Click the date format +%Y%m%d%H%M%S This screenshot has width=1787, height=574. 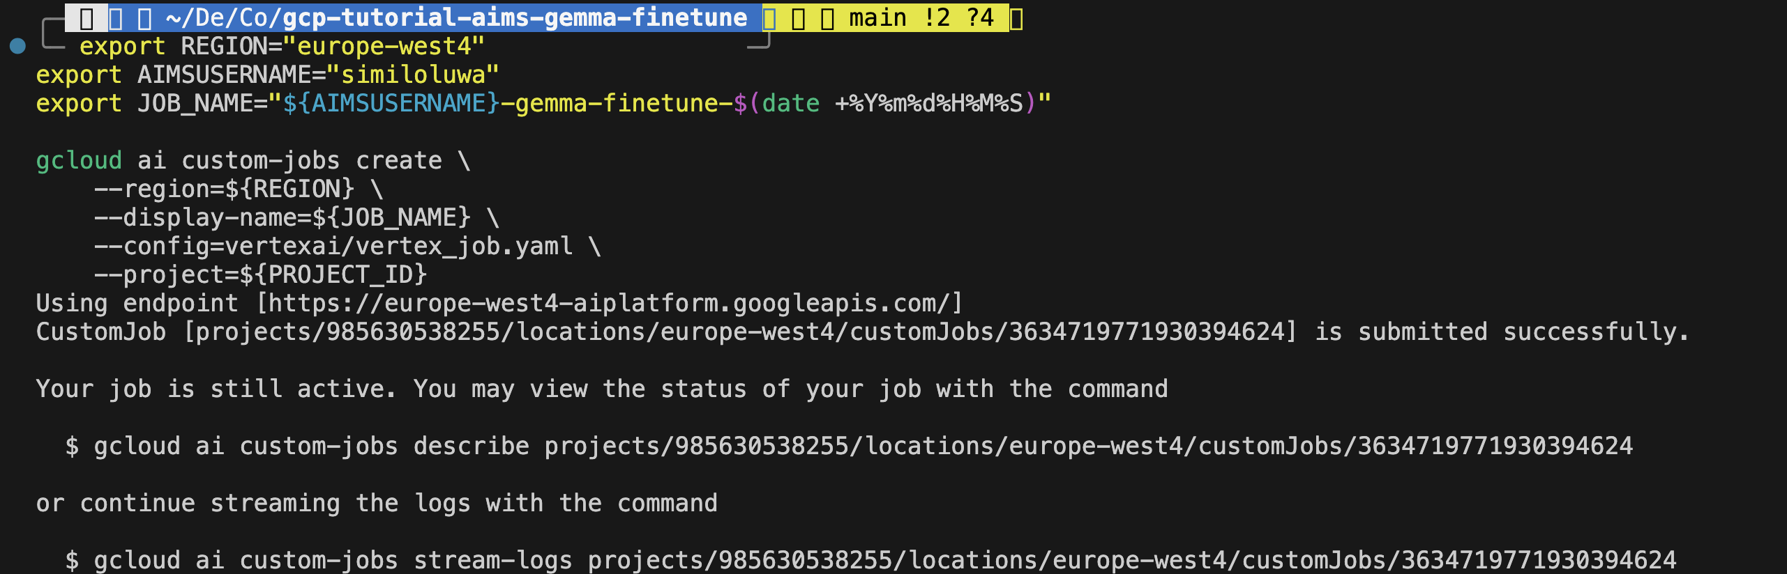click(929, 103)
